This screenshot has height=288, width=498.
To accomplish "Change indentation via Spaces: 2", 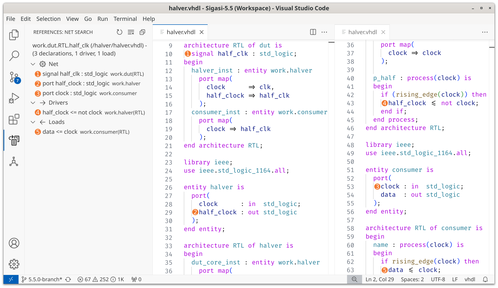I will coord(412,279).
